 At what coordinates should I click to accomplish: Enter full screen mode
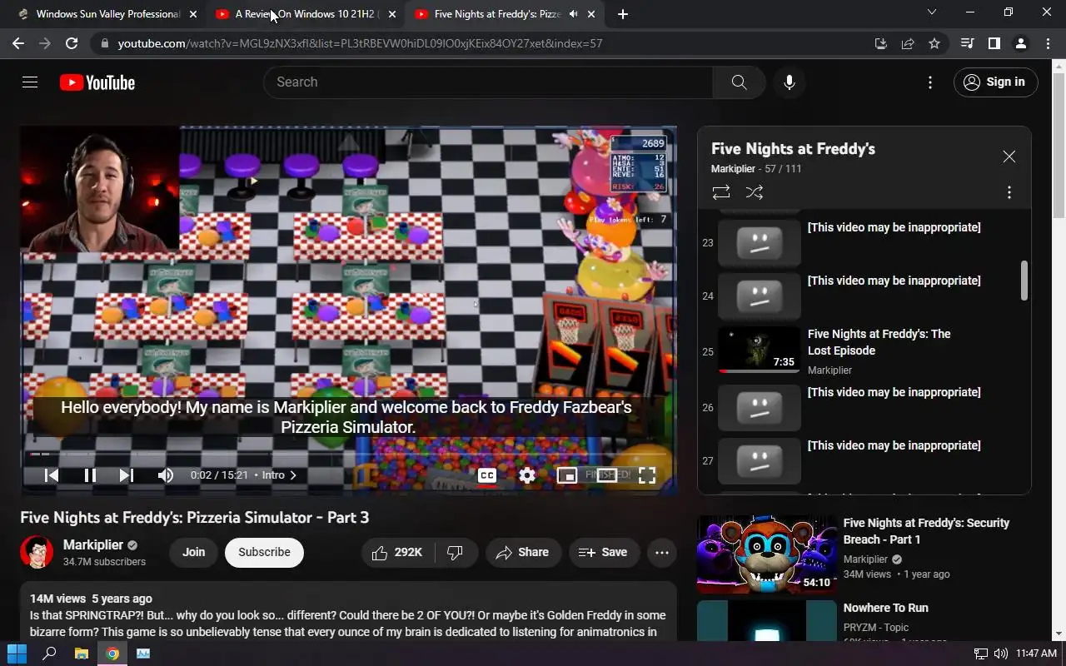(x=647, y=475)
